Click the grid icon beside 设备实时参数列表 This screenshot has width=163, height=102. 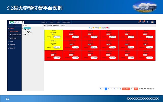tap(10, 35)
